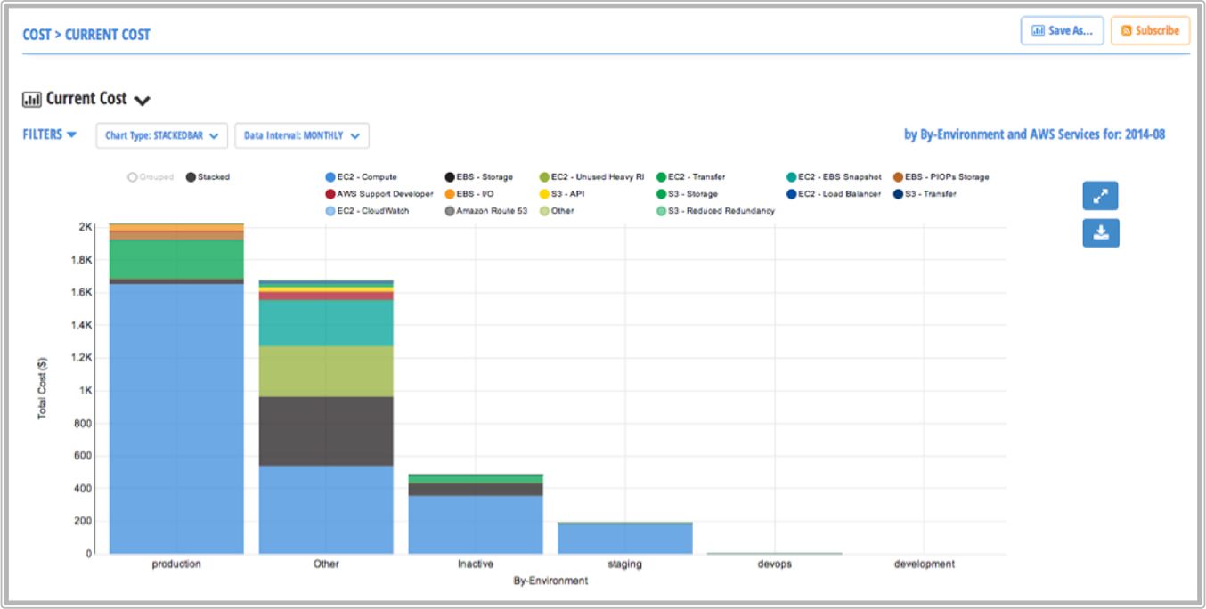
Task: Click the chart icon in Save As button
Action: click(1037, 30)
